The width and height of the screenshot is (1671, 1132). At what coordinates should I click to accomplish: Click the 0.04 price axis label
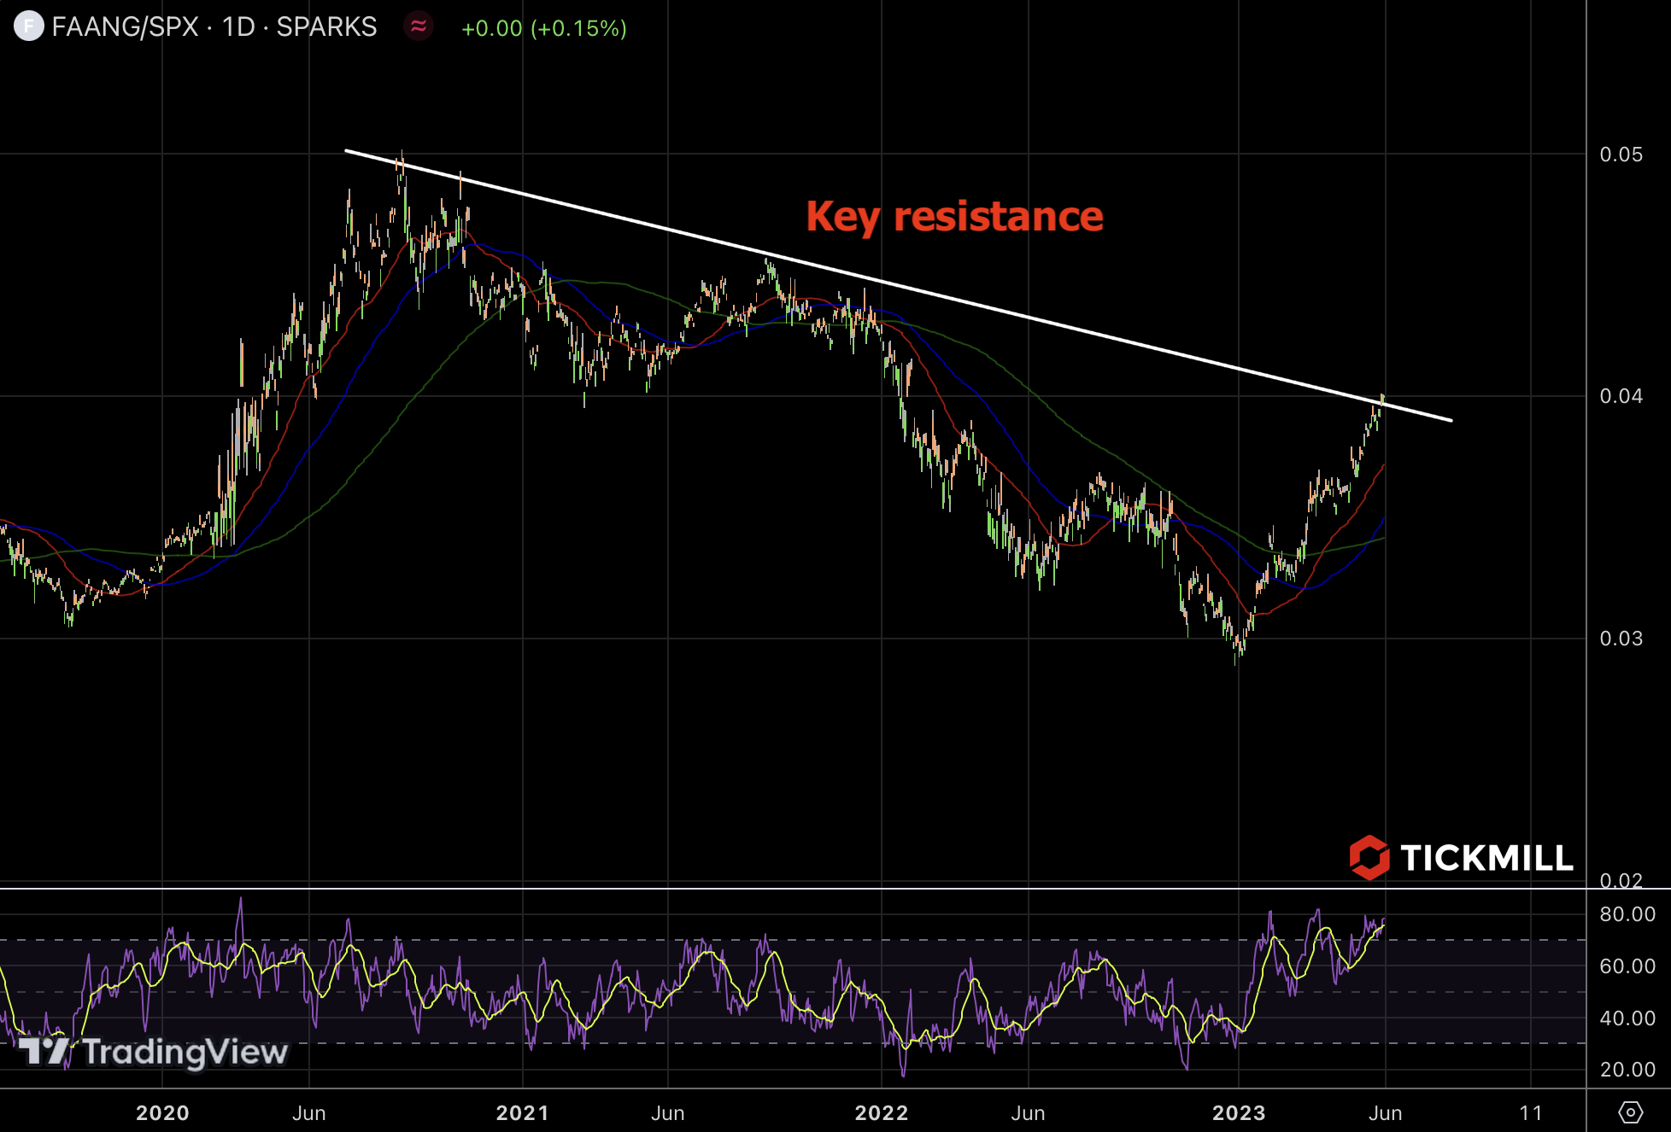pos(1621,396)
